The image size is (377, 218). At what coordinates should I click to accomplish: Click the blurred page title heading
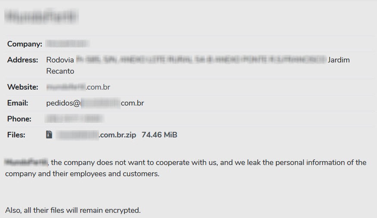click(x=42, y=17)
